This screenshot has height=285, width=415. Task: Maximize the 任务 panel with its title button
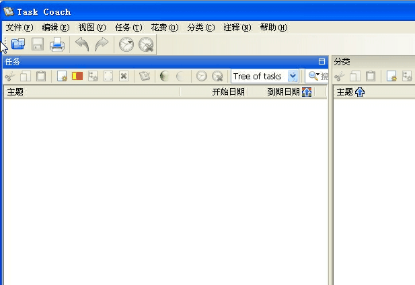(322, 62)
